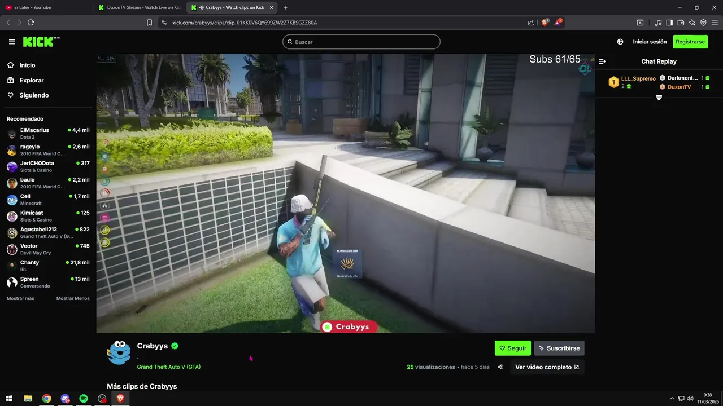Open Ver video completo link
This screenshot has height=406, width=723.
click(x=547, y=367)
